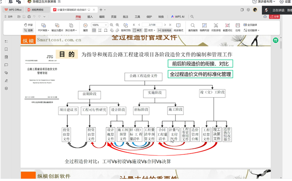Toggle Single Page (单页) view
This screenshot has width=292, height=181.
(137, 31)
